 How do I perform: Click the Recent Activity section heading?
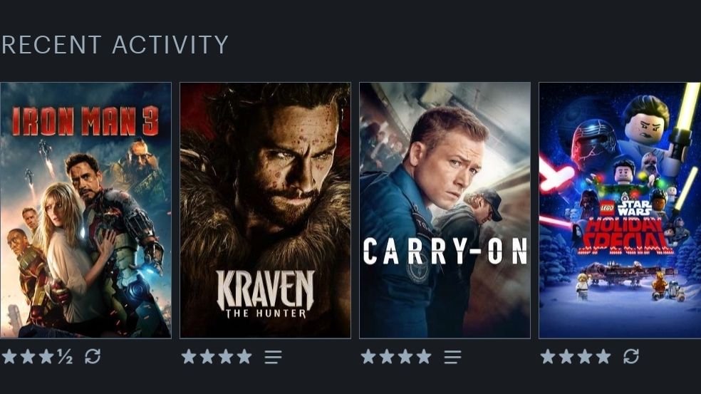coord(115,45)
